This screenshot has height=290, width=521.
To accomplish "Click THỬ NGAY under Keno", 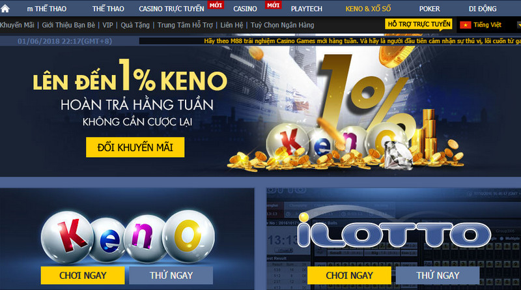I will click(x=171, y=276).
